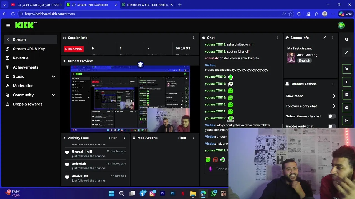Add page to favorites star icon

(290, 14)
